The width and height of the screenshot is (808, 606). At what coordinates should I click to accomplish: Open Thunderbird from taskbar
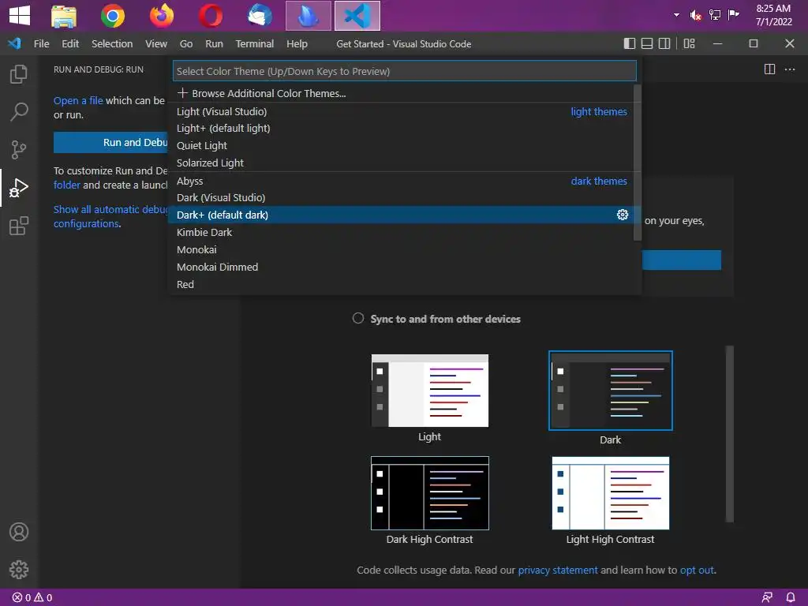tap(260, 16)
